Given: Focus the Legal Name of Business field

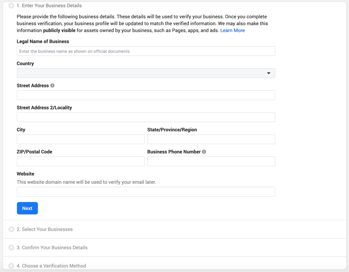Looking at the screenshot, I should click(x=146, y=51).
